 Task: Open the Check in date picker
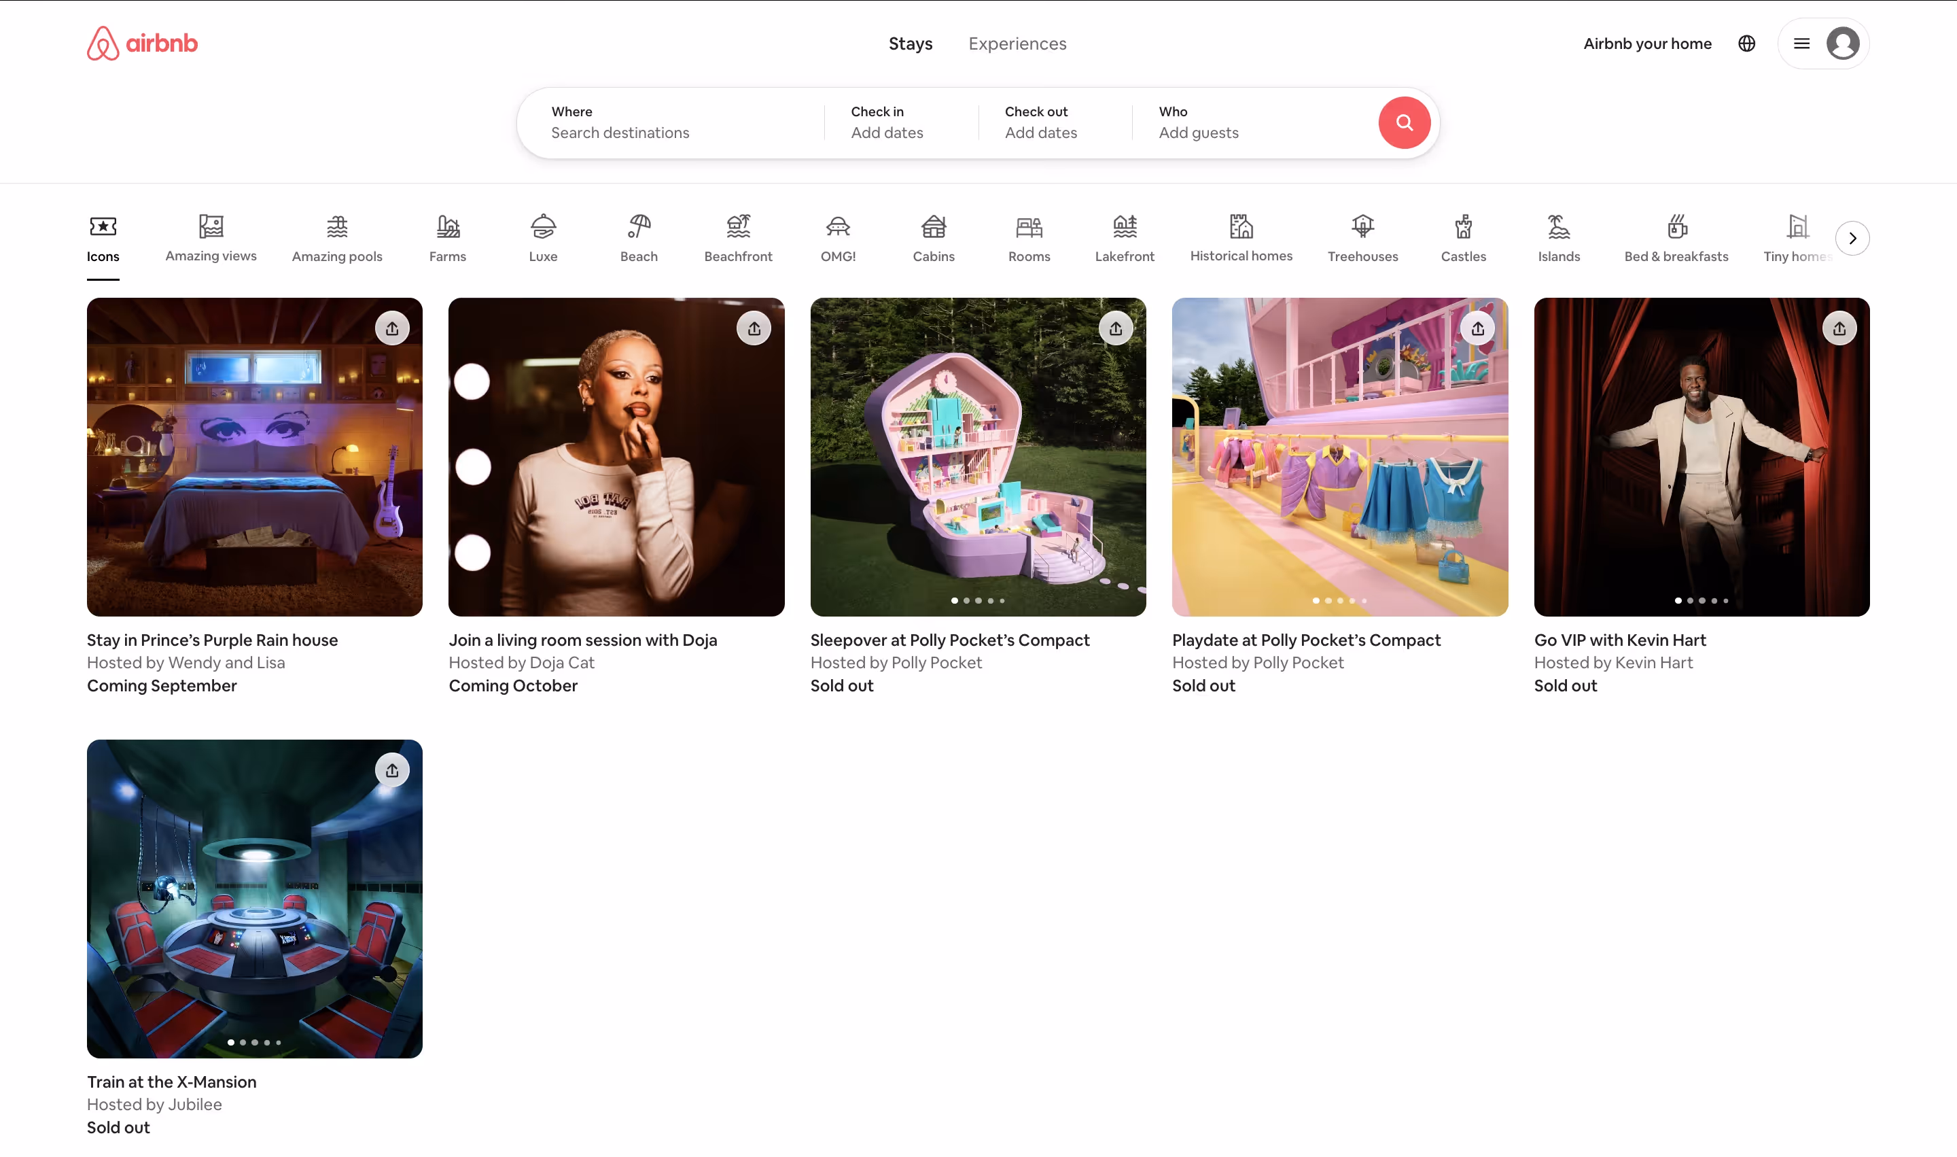901,122
